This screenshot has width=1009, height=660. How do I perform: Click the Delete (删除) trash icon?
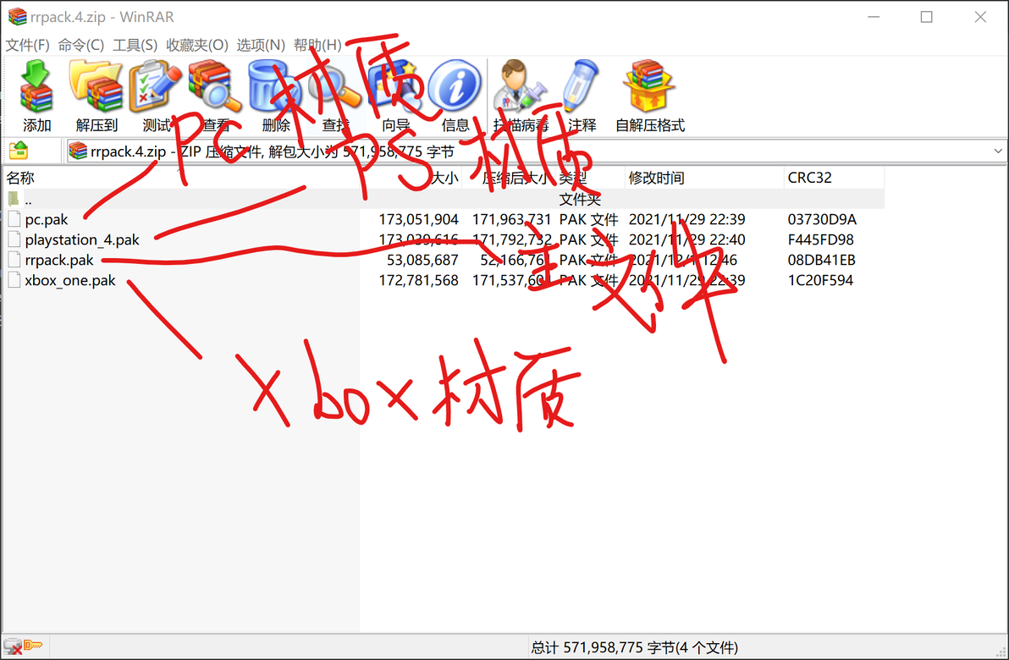click(274, 87)
